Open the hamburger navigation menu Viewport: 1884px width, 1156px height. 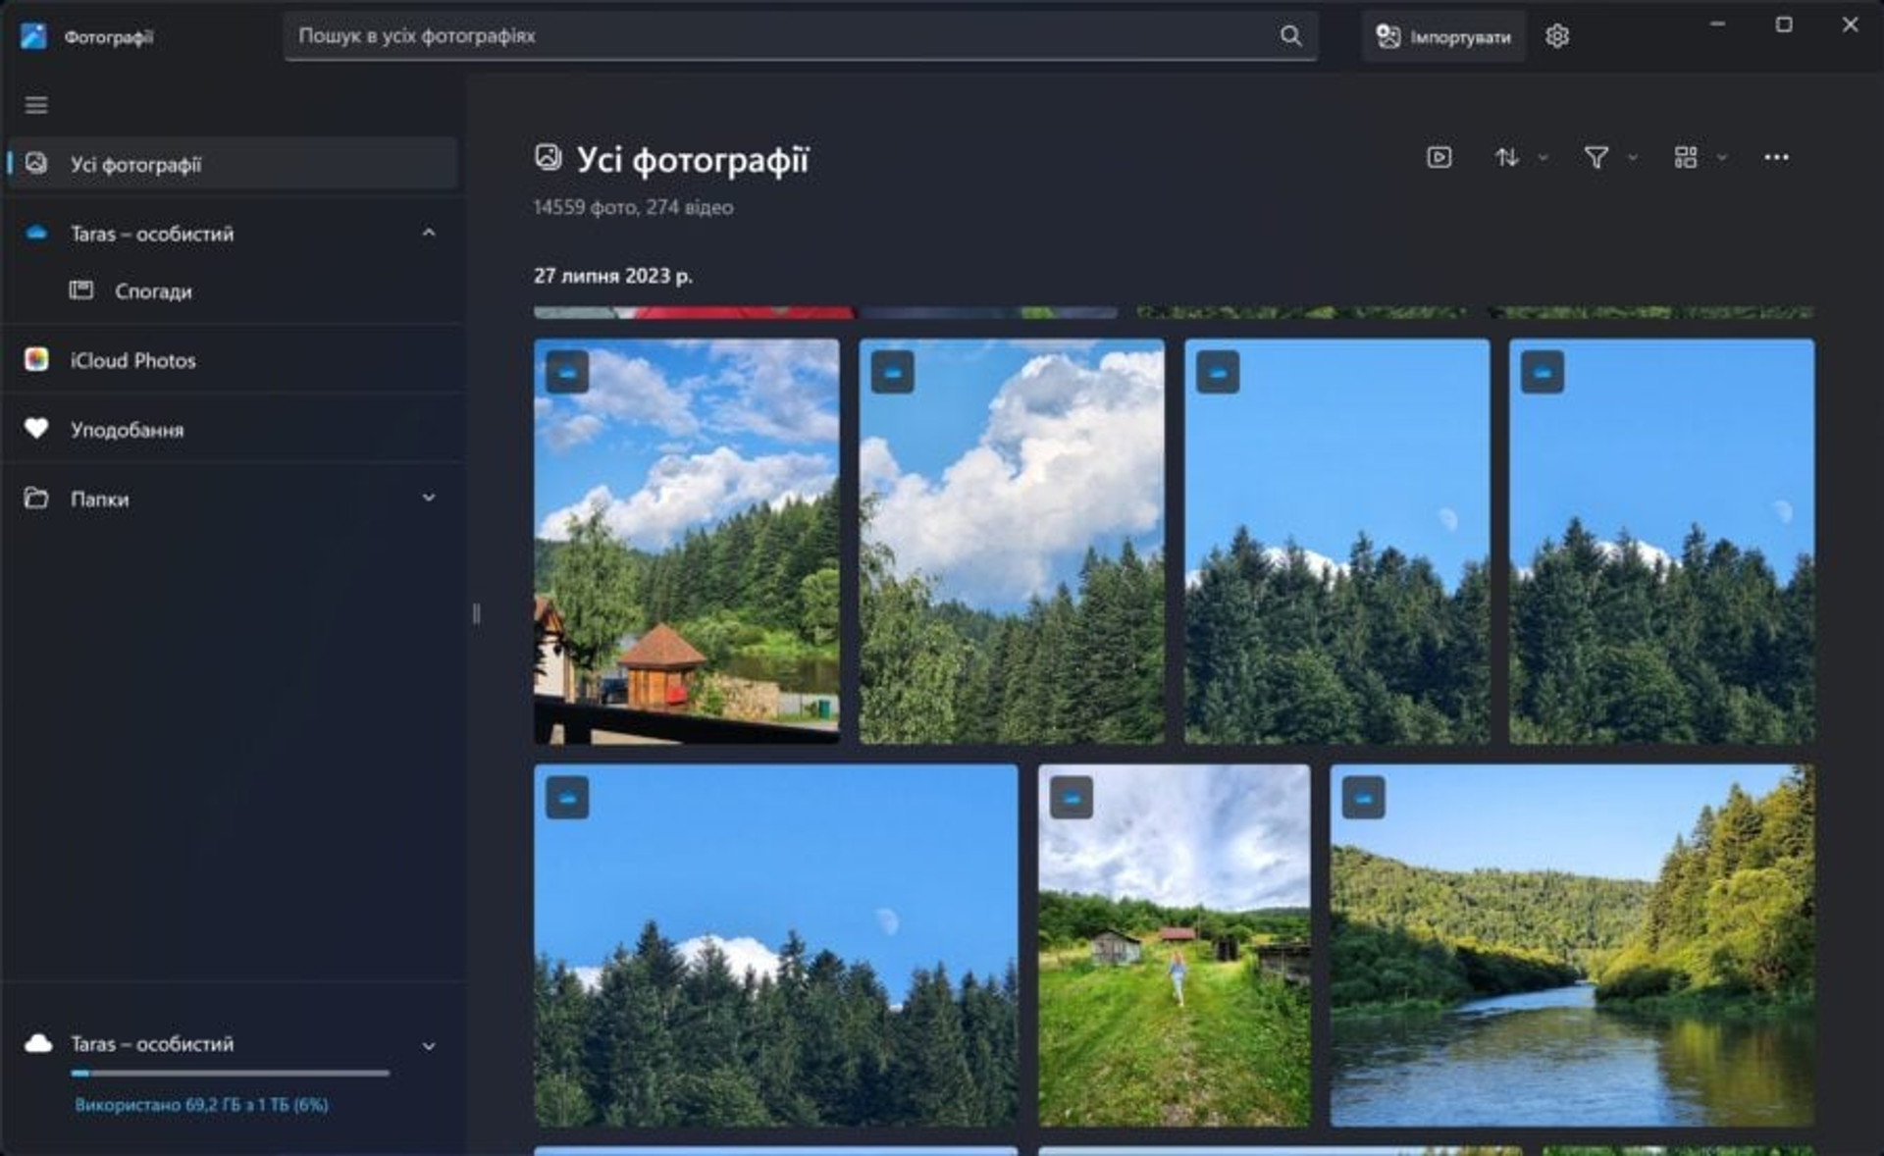coord(36,105)
